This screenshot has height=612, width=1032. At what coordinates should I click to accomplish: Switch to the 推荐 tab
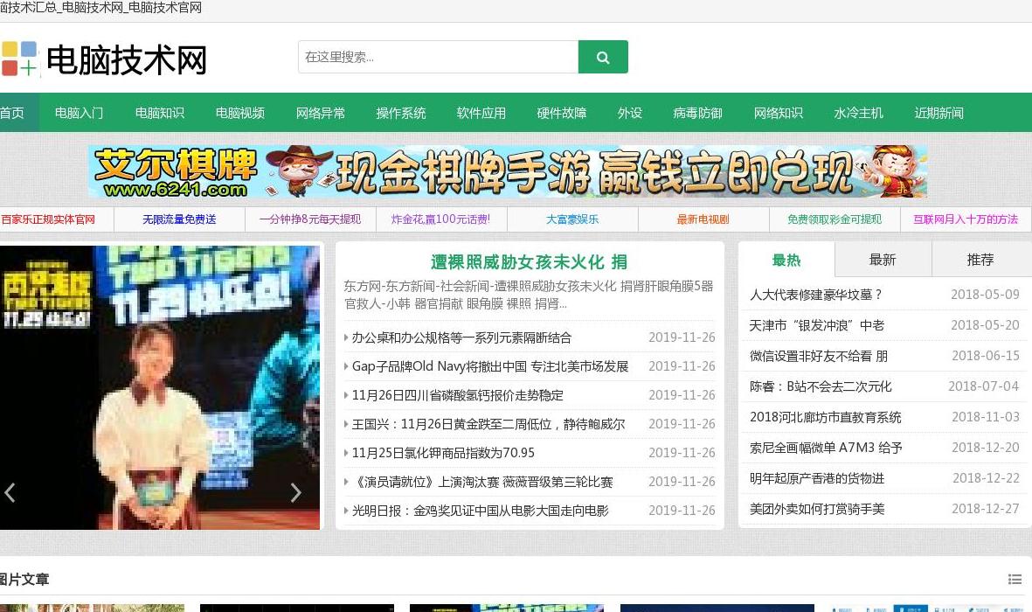click(980, 259)
